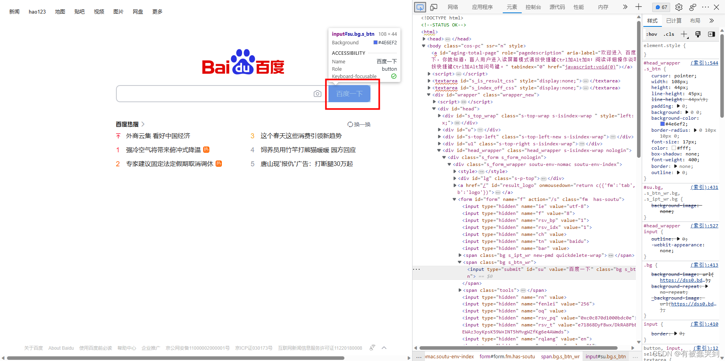
Task: Switch to 布局 tab
Action: (x=695, y=21)
